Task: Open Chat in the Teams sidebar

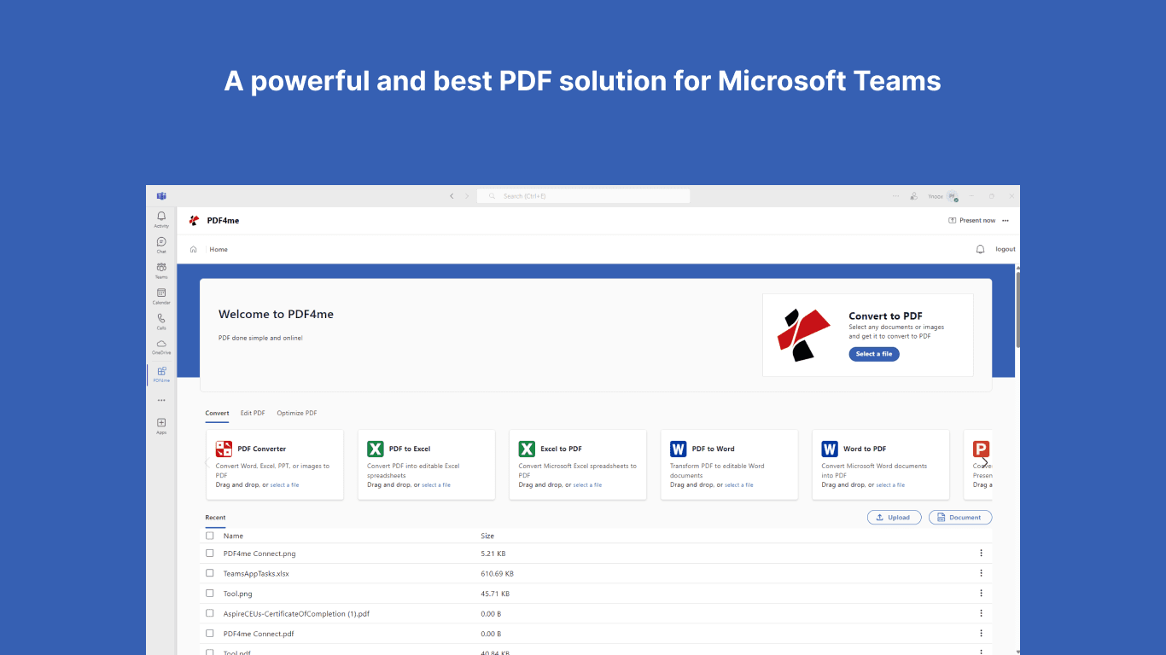Action: click(161, 245)
